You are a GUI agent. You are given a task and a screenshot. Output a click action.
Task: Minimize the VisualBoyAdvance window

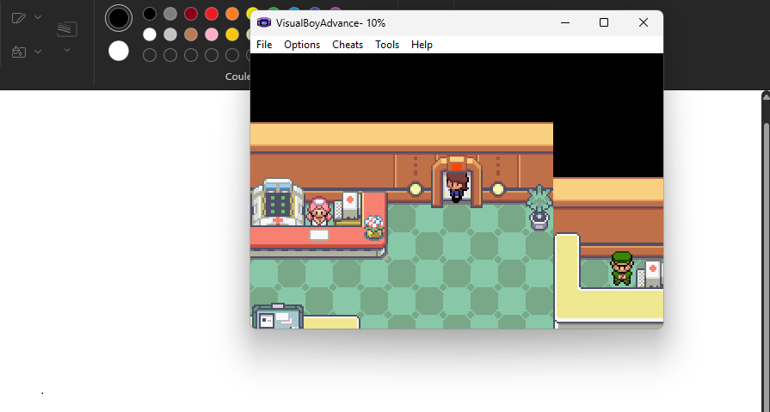[565, 22]
